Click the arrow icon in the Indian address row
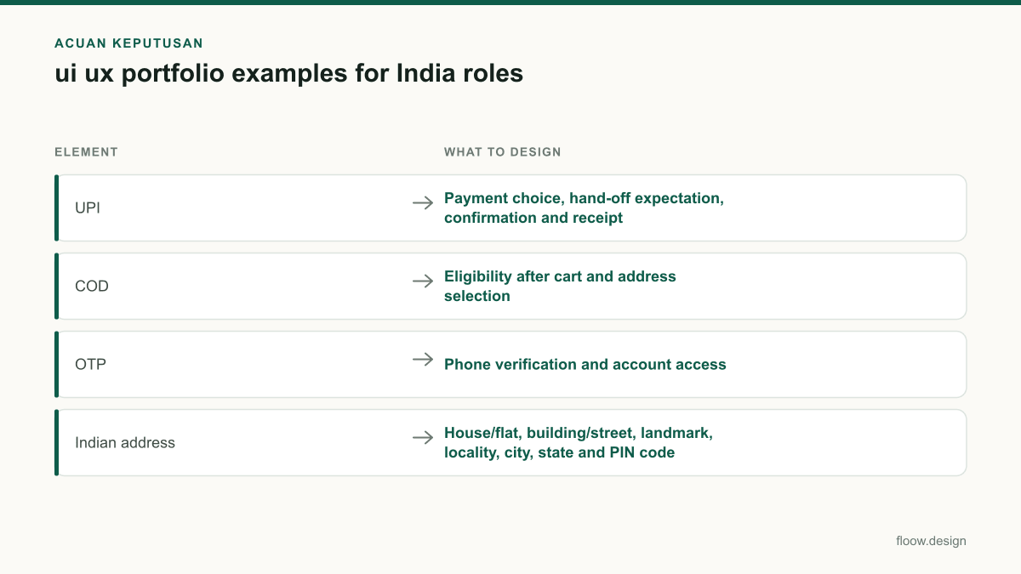Image resolution: width=1021 pixels, height=574 pixels. 423,437
